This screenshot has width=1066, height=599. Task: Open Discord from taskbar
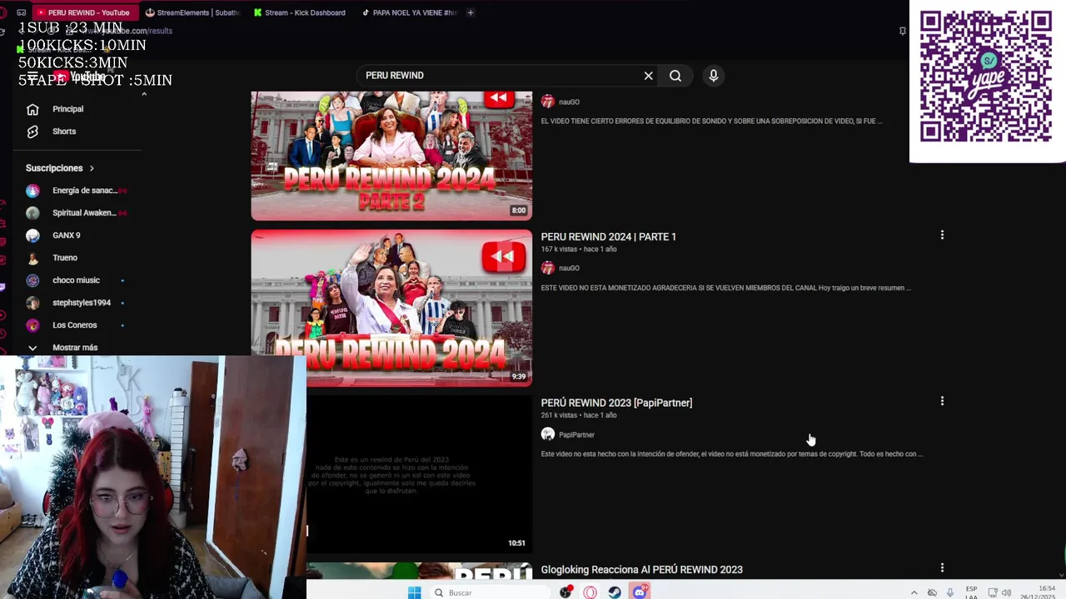pyautogui.click(x=640, y=592)
